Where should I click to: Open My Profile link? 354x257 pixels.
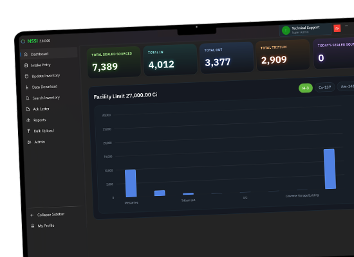[x=46, y=226]
